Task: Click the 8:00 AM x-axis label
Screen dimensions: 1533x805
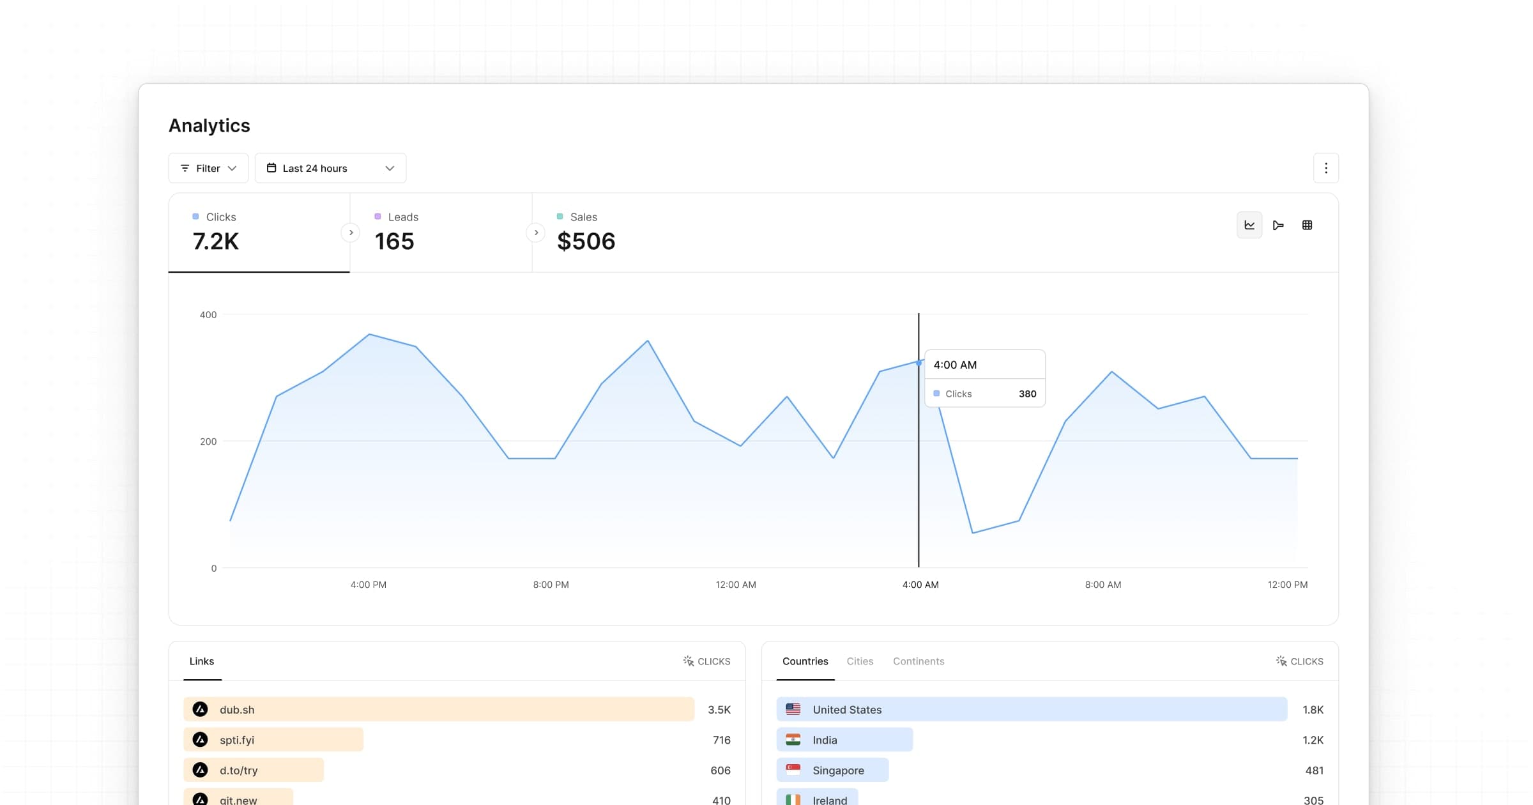Action: tap(1103, 585)
